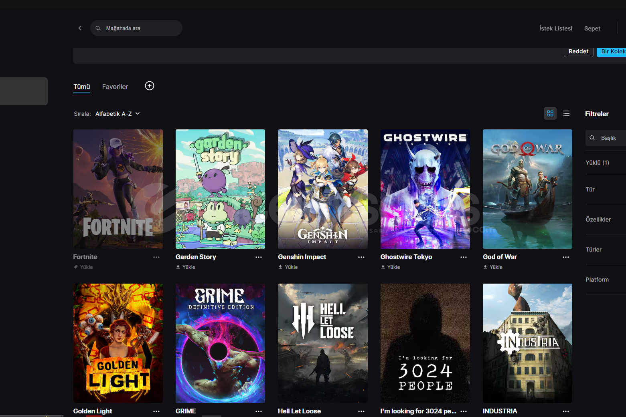This screenshot has height=417, width=626.
Task: Open the 3024 People cover art
Action: point(425,343)
